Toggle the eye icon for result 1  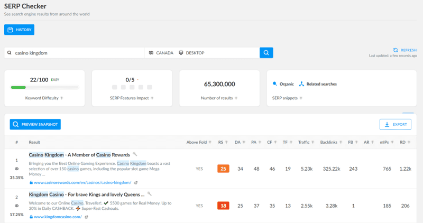(x=16, y=169)
